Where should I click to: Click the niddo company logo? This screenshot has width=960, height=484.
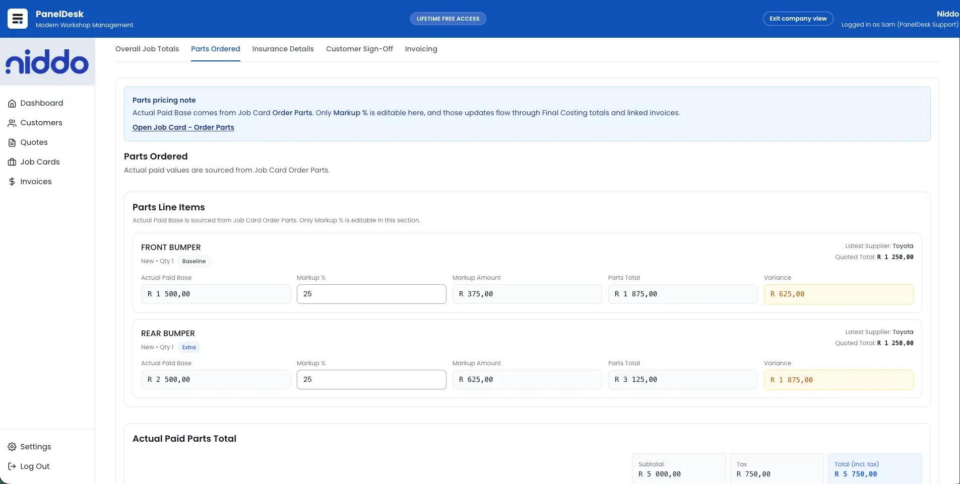[x=47, y=61]
